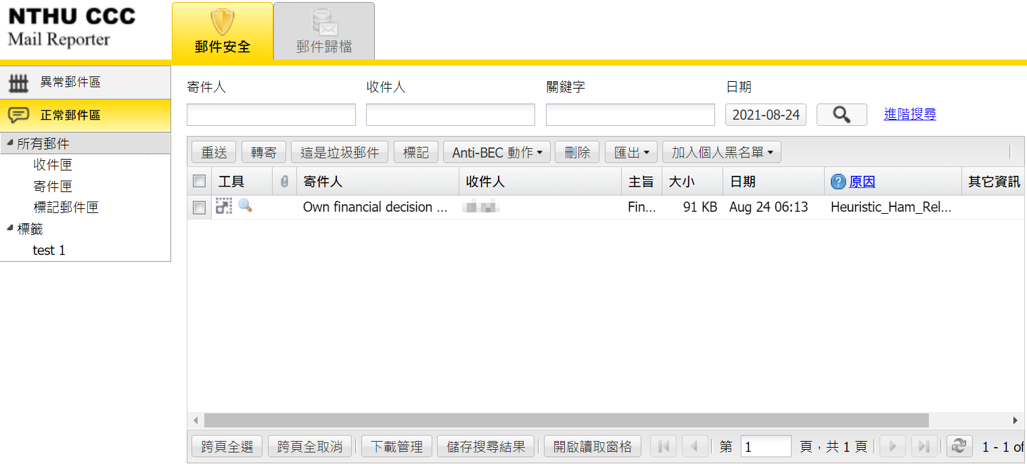This screenshot has height=464, width=1027.
Task: Click the 寄件人 sender input field
Action: [271, 115]
